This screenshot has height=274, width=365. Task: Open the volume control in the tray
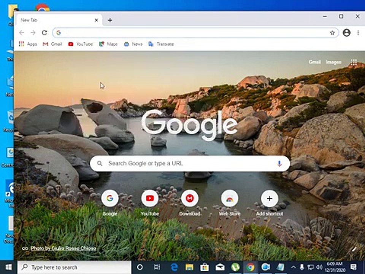point(319,267)
